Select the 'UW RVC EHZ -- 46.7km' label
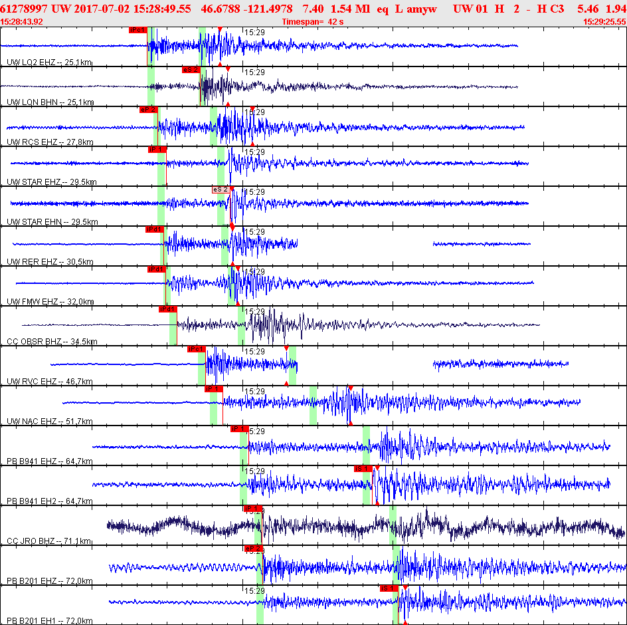Screen dimensions: 627x625 pyautogui.click(x=50, y=382)
